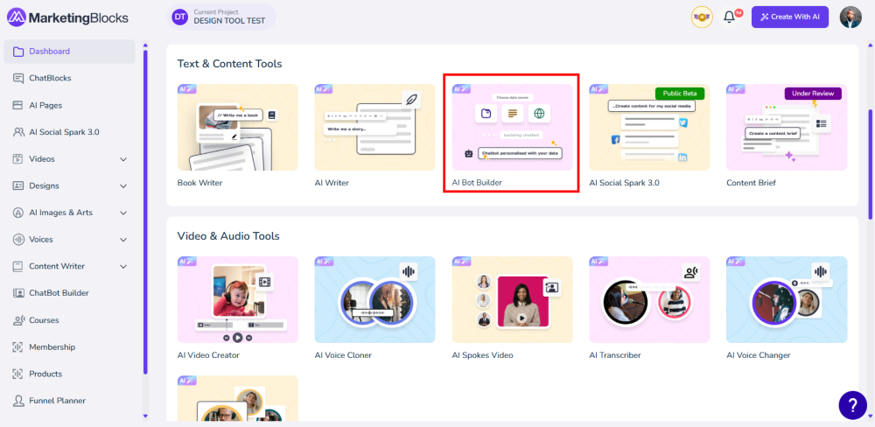
Task: Expand the Videos submenu chevron
Action: point(124,159)
